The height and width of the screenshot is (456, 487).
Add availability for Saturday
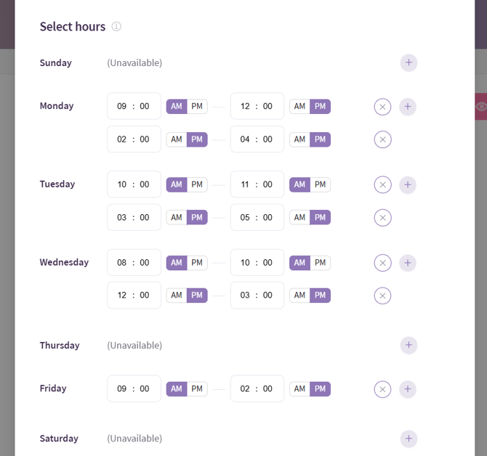(x=408, y=439)
